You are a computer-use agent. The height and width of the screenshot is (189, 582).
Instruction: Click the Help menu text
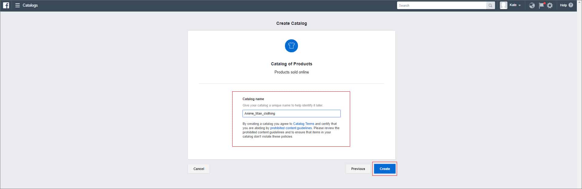563,5
